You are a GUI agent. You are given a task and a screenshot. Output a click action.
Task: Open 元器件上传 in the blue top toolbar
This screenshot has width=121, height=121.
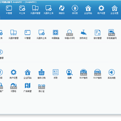[48, 10]
